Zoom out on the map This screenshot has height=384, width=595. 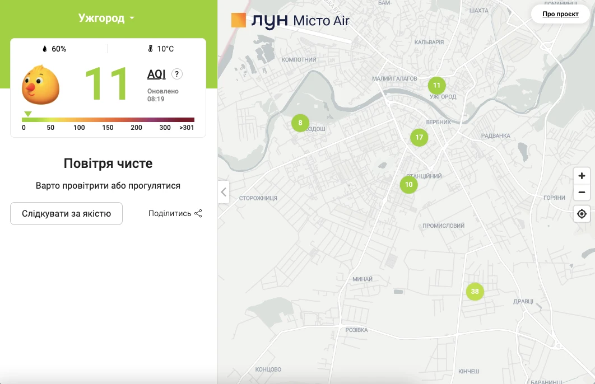[582, 193]
